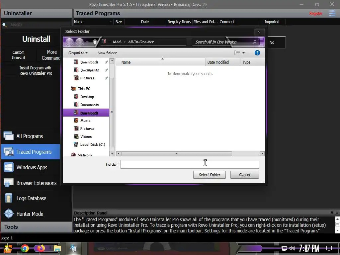Select Music folder in navigation tree
Screen dimensions: 340x255
point(85,120)
